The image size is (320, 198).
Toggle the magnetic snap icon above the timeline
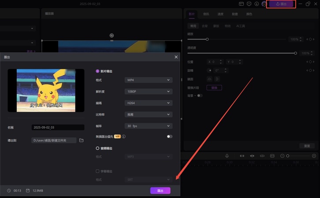pos(252,156)
